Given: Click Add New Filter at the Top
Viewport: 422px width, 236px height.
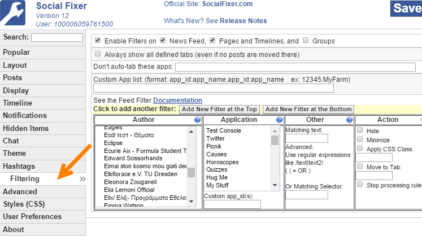Looking at the screenshot, I should tap(219, 110).
